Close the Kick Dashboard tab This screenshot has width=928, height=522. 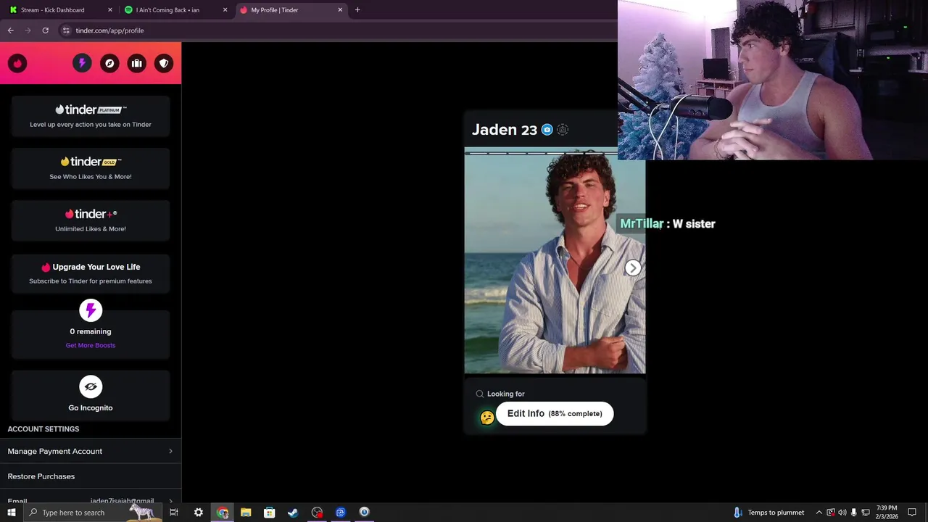tap(110, 10)
